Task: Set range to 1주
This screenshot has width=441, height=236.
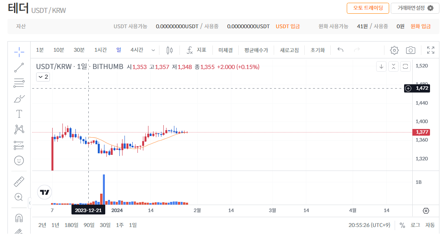Action: tap(120, 225)
